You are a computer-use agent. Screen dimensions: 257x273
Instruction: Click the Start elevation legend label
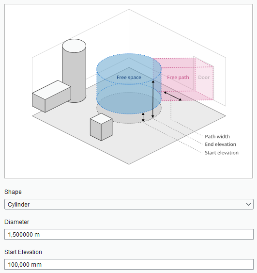tap(222, 153)
